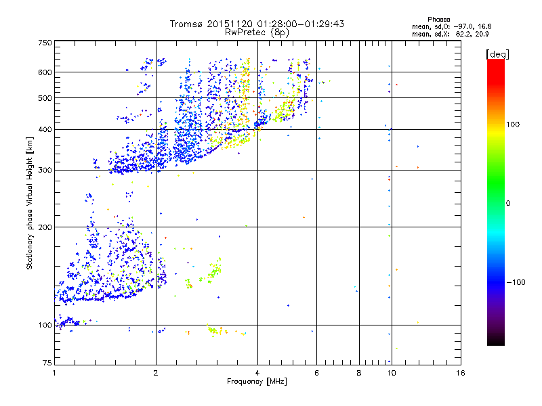Click the y-axis tick label '300'
The image size is (542, 406).
(x=45, y=171)
